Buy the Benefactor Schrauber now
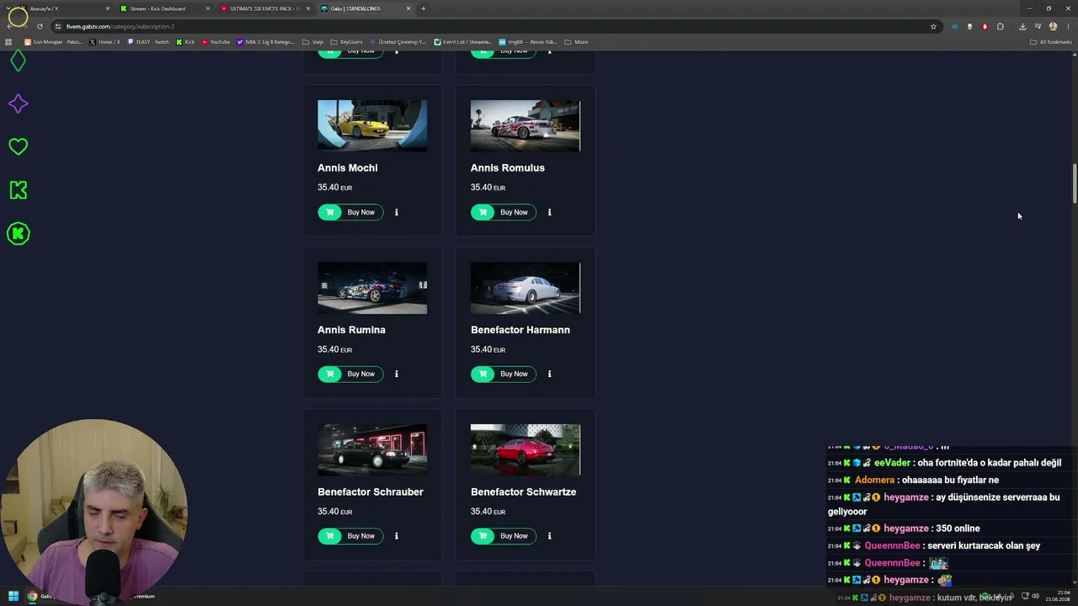The width and height of the screenshot is (1078, 606). coord(350,535)
